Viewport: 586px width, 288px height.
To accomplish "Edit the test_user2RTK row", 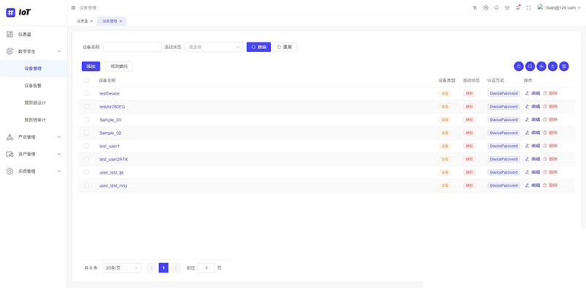I will 533,159.
